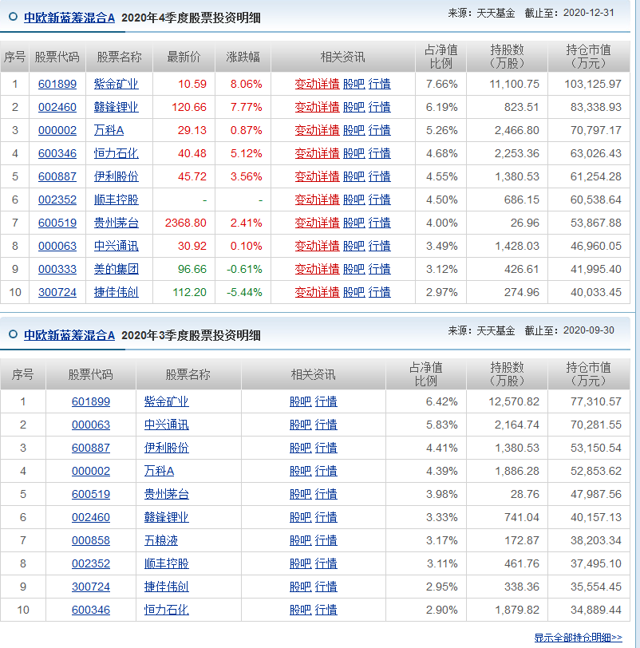640x648 pixels.
Task: Select the 7.66% net value ratio cell
Action: [x=441, y=85]
